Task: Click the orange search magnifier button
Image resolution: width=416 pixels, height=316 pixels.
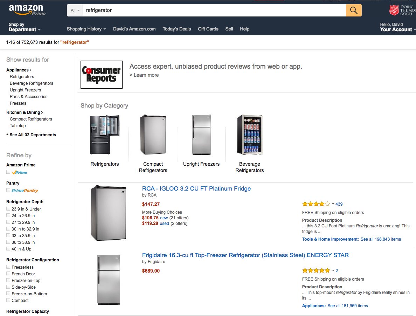Action: click(x=354, y=11)
